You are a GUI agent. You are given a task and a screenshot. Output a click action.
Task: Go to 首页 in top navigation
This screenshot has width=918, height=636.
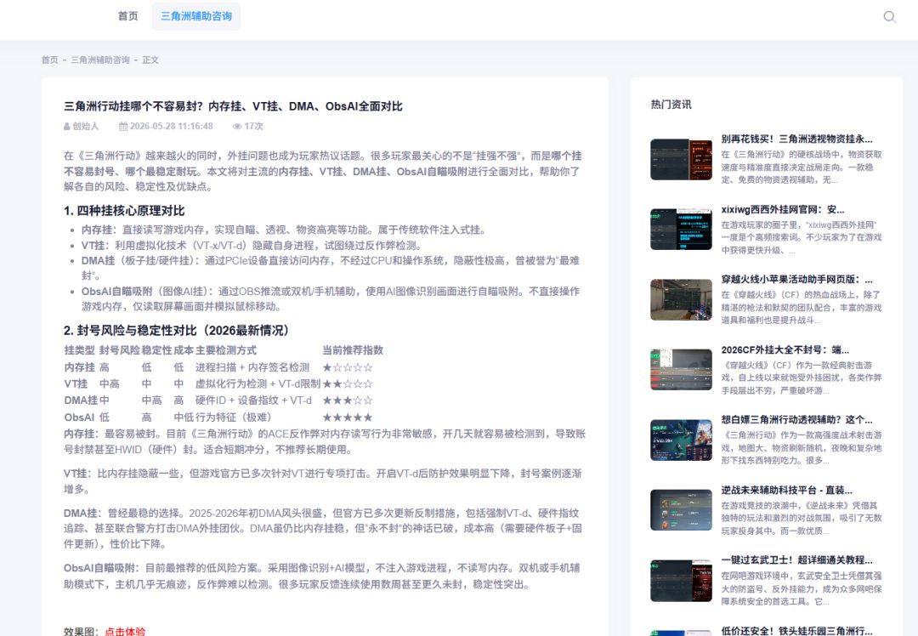coord(128,16)
